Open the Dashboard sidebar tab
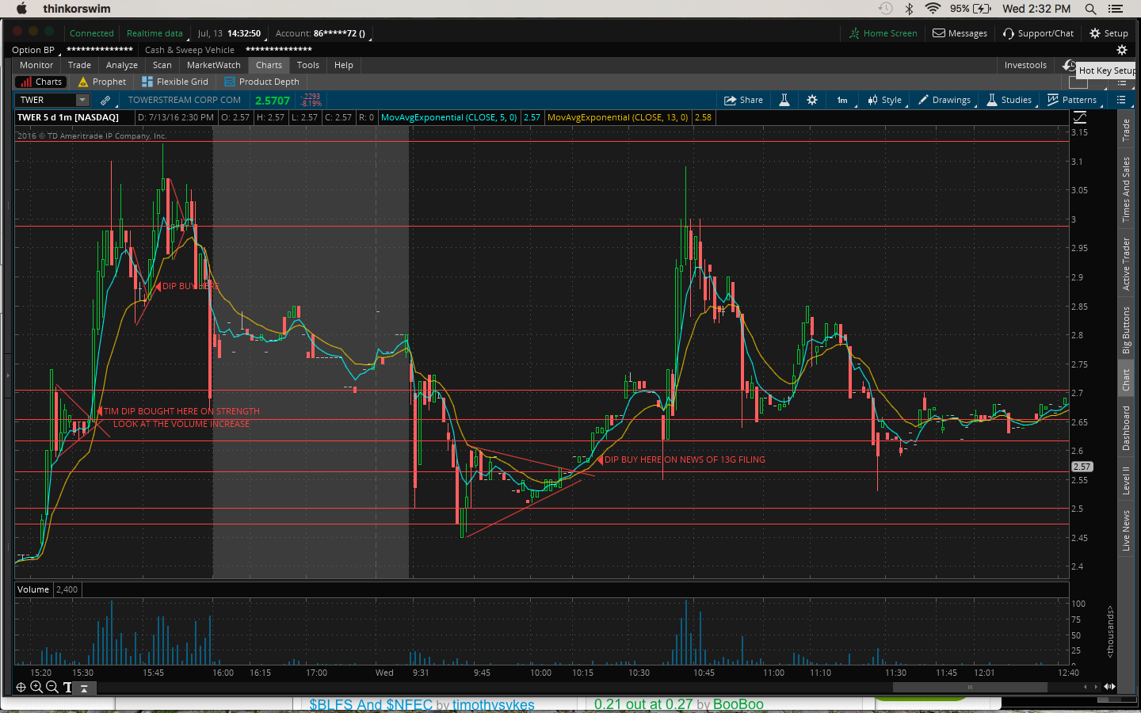Image resolution: width=1141 pixels, height=713 pixels. [1126, 428]
